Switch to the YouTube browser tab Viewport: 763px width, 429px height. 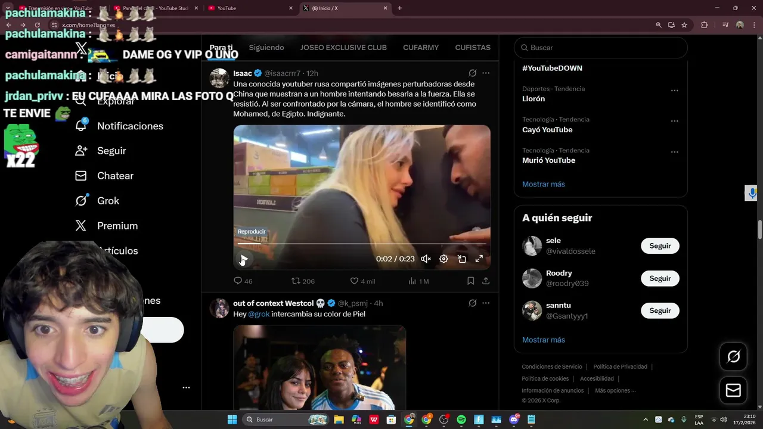point(249,8)
